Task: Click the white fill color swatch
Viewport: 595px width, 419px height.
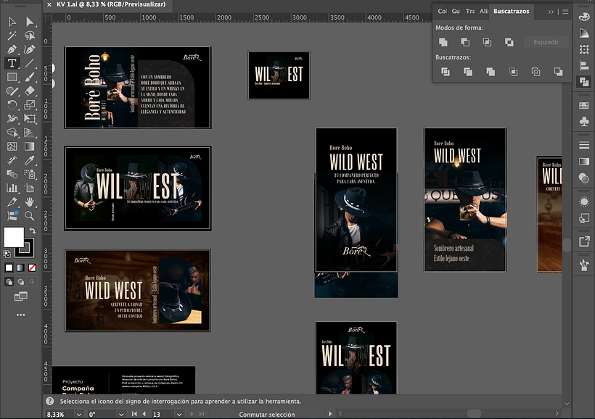Action: (14, 237)
